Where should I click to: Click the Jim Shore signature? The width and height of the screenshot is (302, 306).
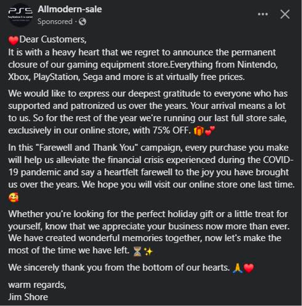tap(28, 297)
